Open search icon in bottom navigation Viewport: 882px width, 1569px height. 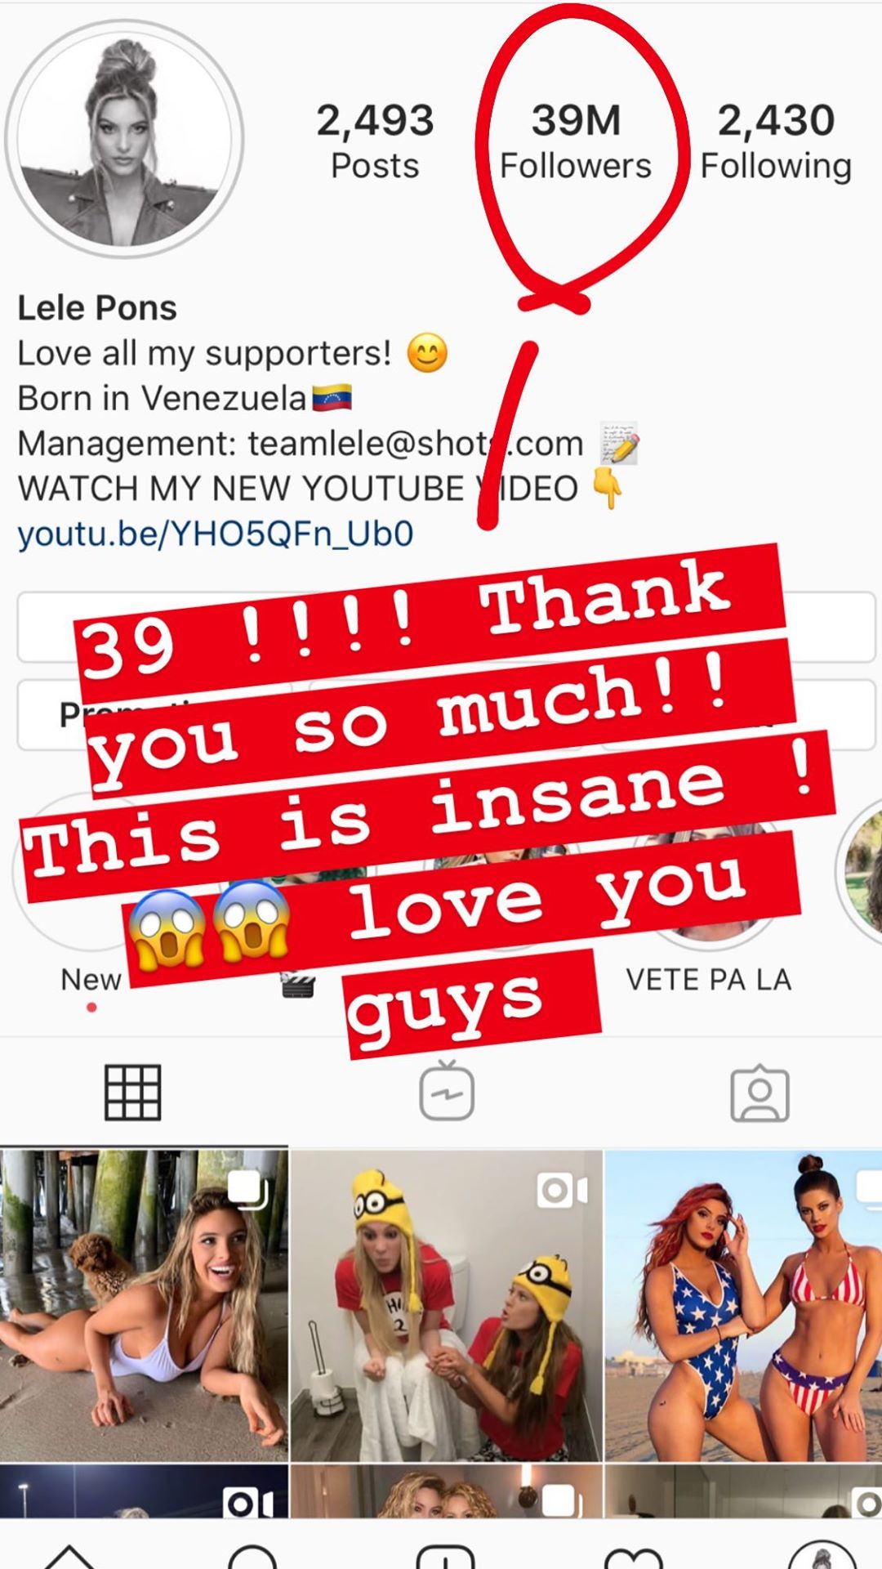click(252, 1557)
